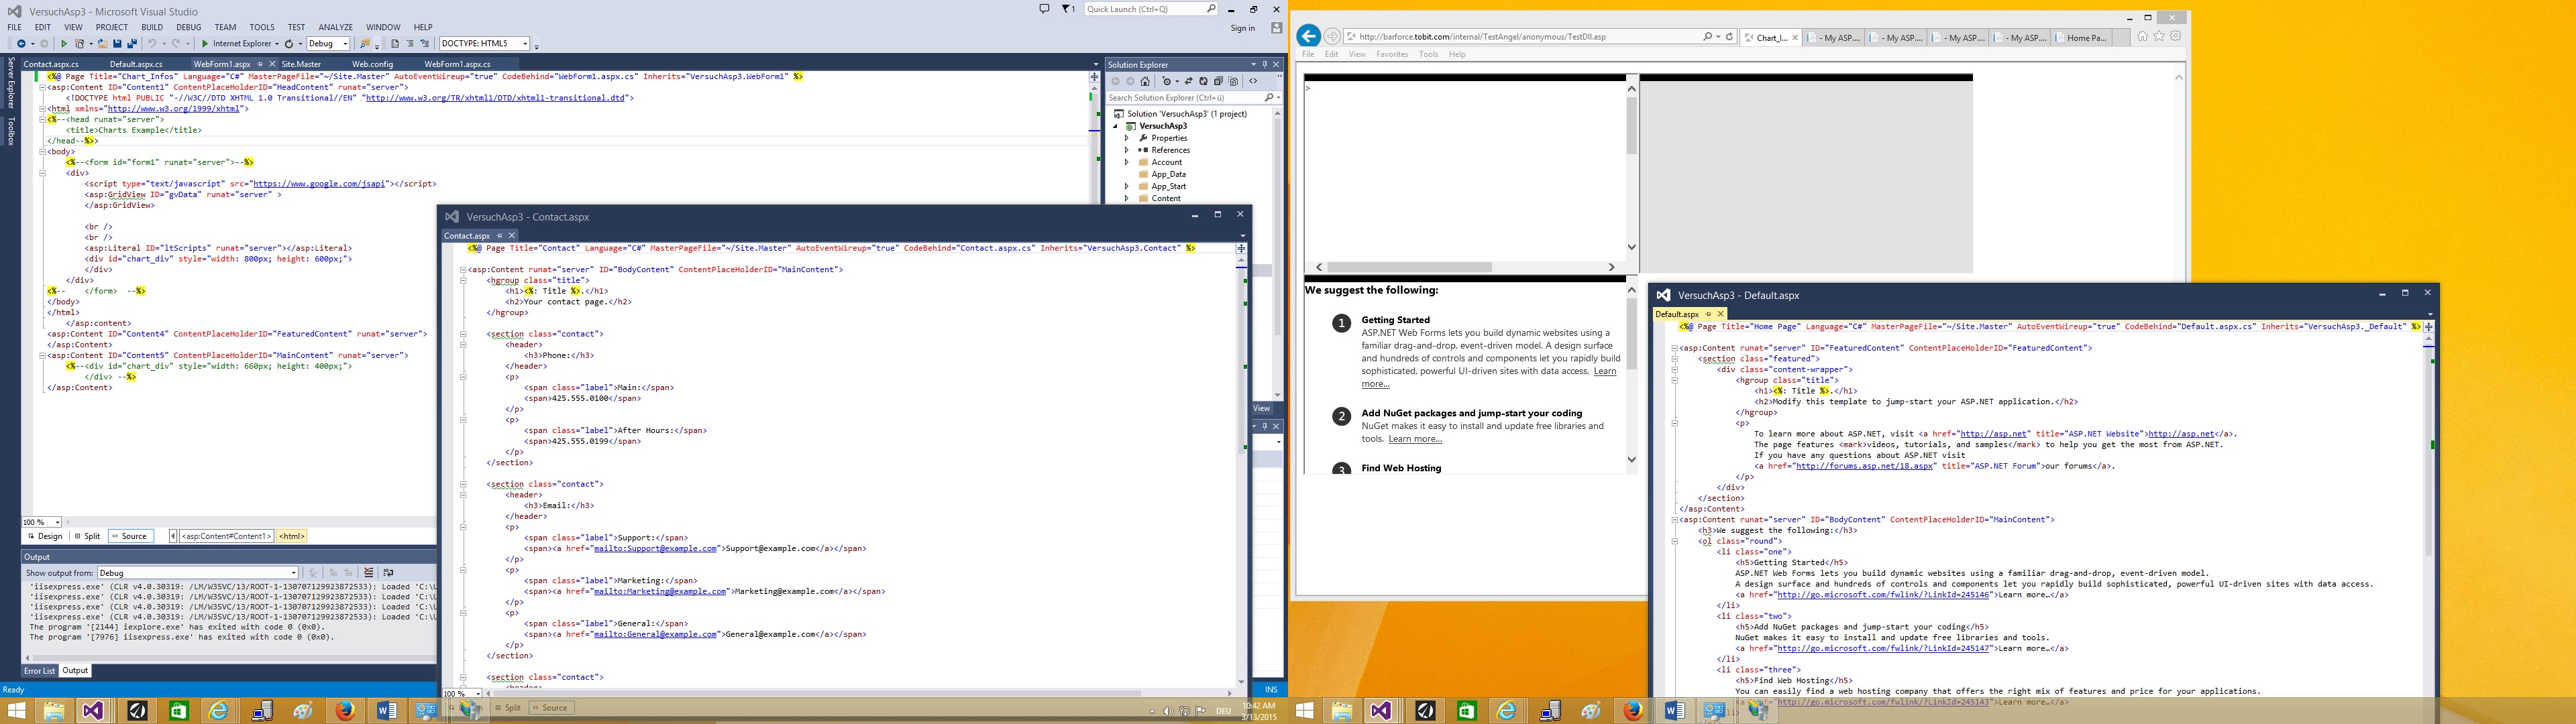2576x724 pixels.
Task: Click Sign in link in Visual Studio
Action: coord(1243,28)
